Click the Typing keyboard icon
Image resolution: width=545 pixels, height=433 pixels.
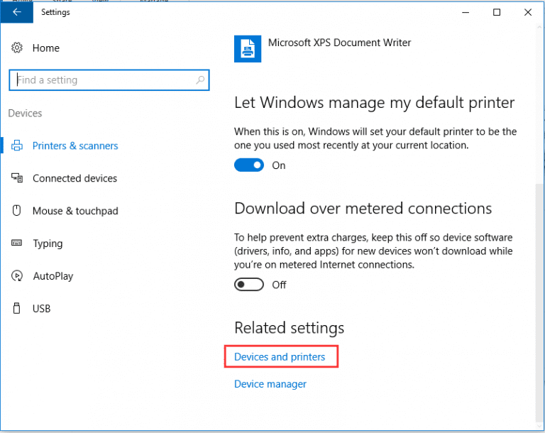point(17,243)
